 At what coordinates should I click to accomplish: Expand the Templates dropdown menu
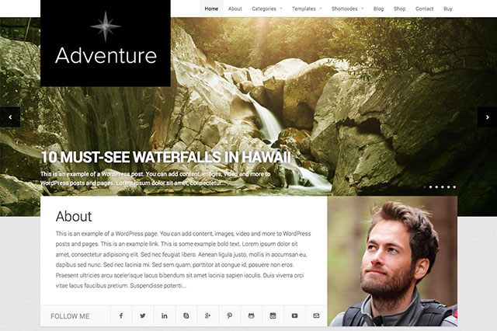tap(307, 9)
